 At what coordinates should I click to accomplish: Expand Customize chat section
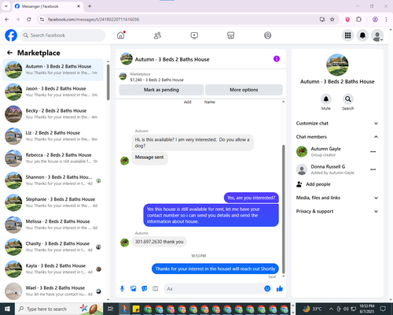(337, 124)
